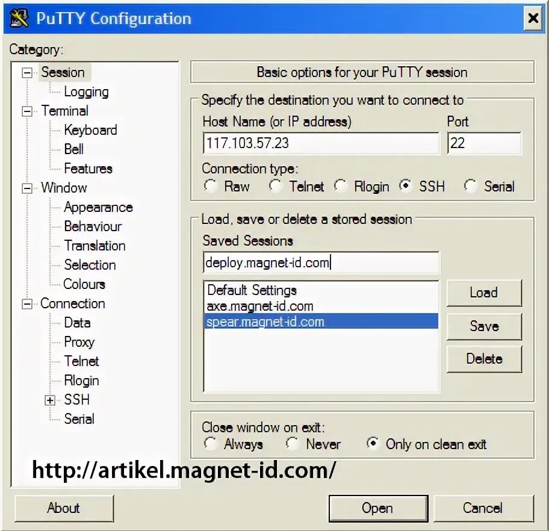The width and height of the screenshot is (549, 531).
Task: Expand the SSH tree node
Action: 50,400
